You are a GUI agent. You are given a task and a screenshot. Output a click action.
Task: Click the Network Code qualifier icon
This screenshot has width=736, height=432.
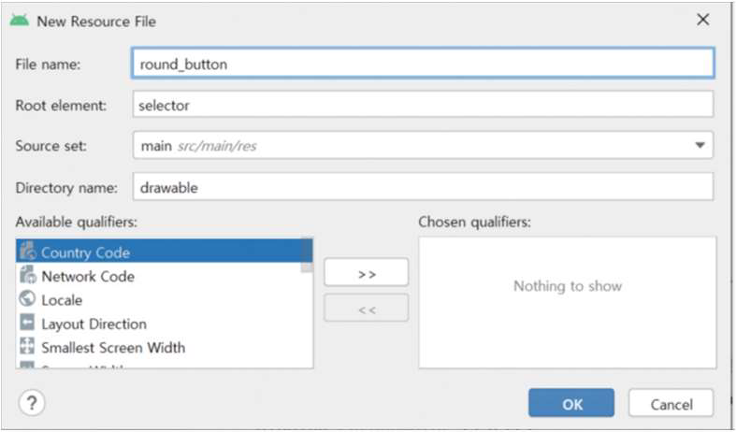pyautogui.click(x=28, y=275)
